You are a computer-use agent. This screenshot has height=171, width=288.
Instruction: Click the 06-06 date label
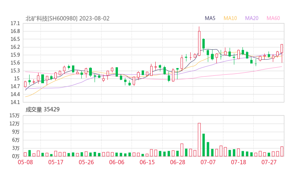(117, 162)
